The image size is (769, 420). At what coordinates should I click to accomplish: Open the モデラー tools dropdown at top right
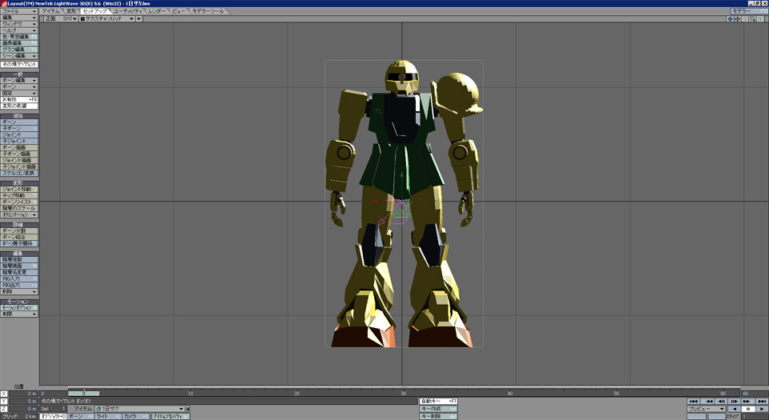[x=749, y=11]
